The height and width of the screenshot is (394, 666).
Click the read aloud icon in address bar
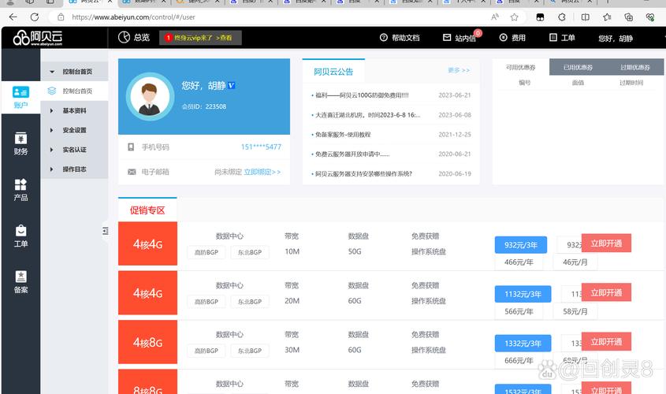pos(495,17)
